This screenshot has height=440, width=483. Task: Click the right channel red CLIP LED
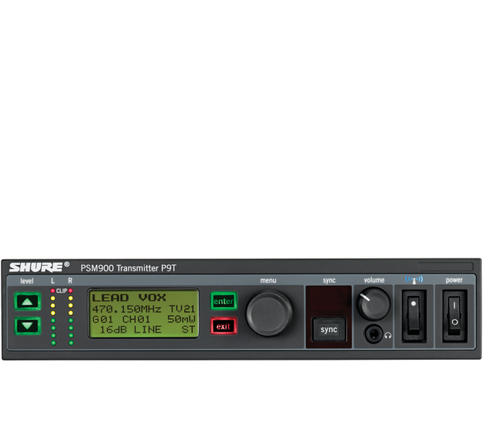tap(71, 290)
